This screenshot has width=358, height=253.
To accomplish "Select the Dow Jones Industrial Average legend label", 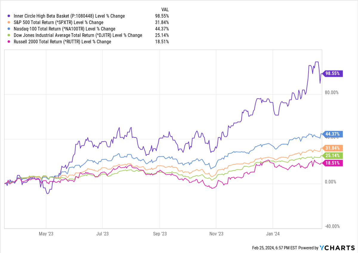I will click(x=78, y=35).
